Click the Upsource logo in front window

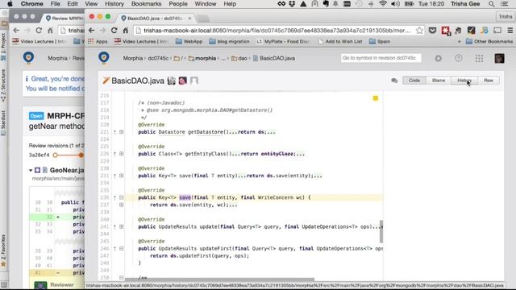point(104,58)
